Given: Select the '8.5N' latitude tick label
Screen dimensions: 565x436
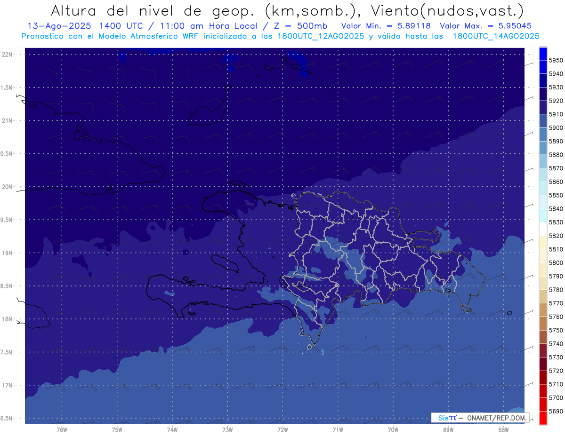Looking at the screenshot, I should pyautogui.click(x=7, y=286).
